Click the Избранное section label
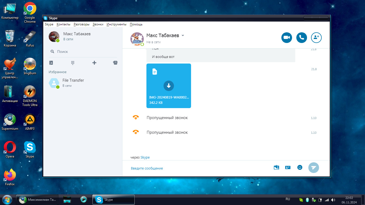The image size is (365, 205). 57,72
